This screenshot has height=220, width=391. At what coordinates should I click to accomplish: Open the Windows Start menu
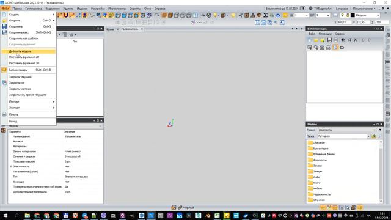tap(5, 215)
